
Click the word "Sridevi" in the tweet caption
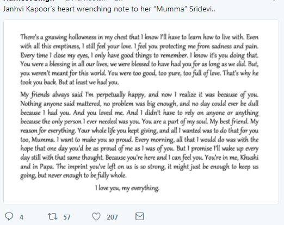point(201,9)
